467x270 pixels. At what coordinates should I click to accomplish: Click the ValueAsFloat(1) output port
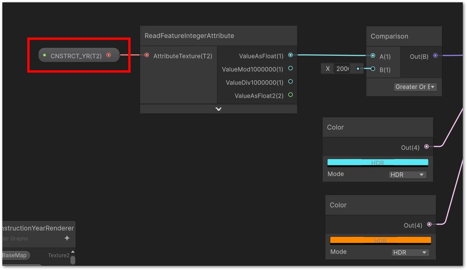tap(290, 55)
